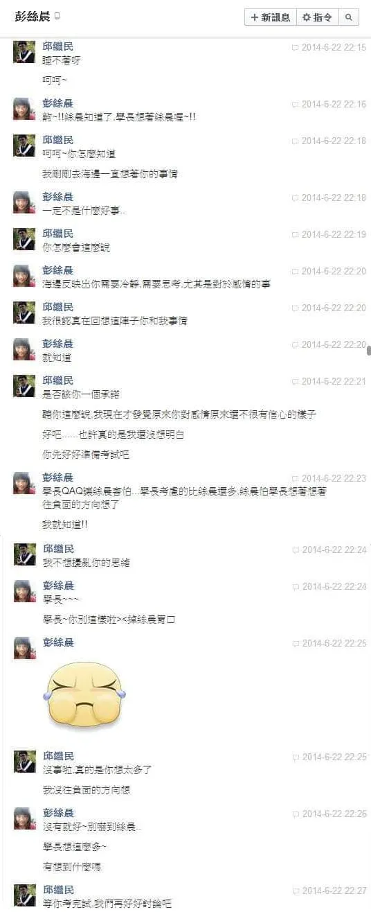Viewport: 371px width, 912px height.
Task: Click the search magnifier icon in header
Action: pos(349,17)
